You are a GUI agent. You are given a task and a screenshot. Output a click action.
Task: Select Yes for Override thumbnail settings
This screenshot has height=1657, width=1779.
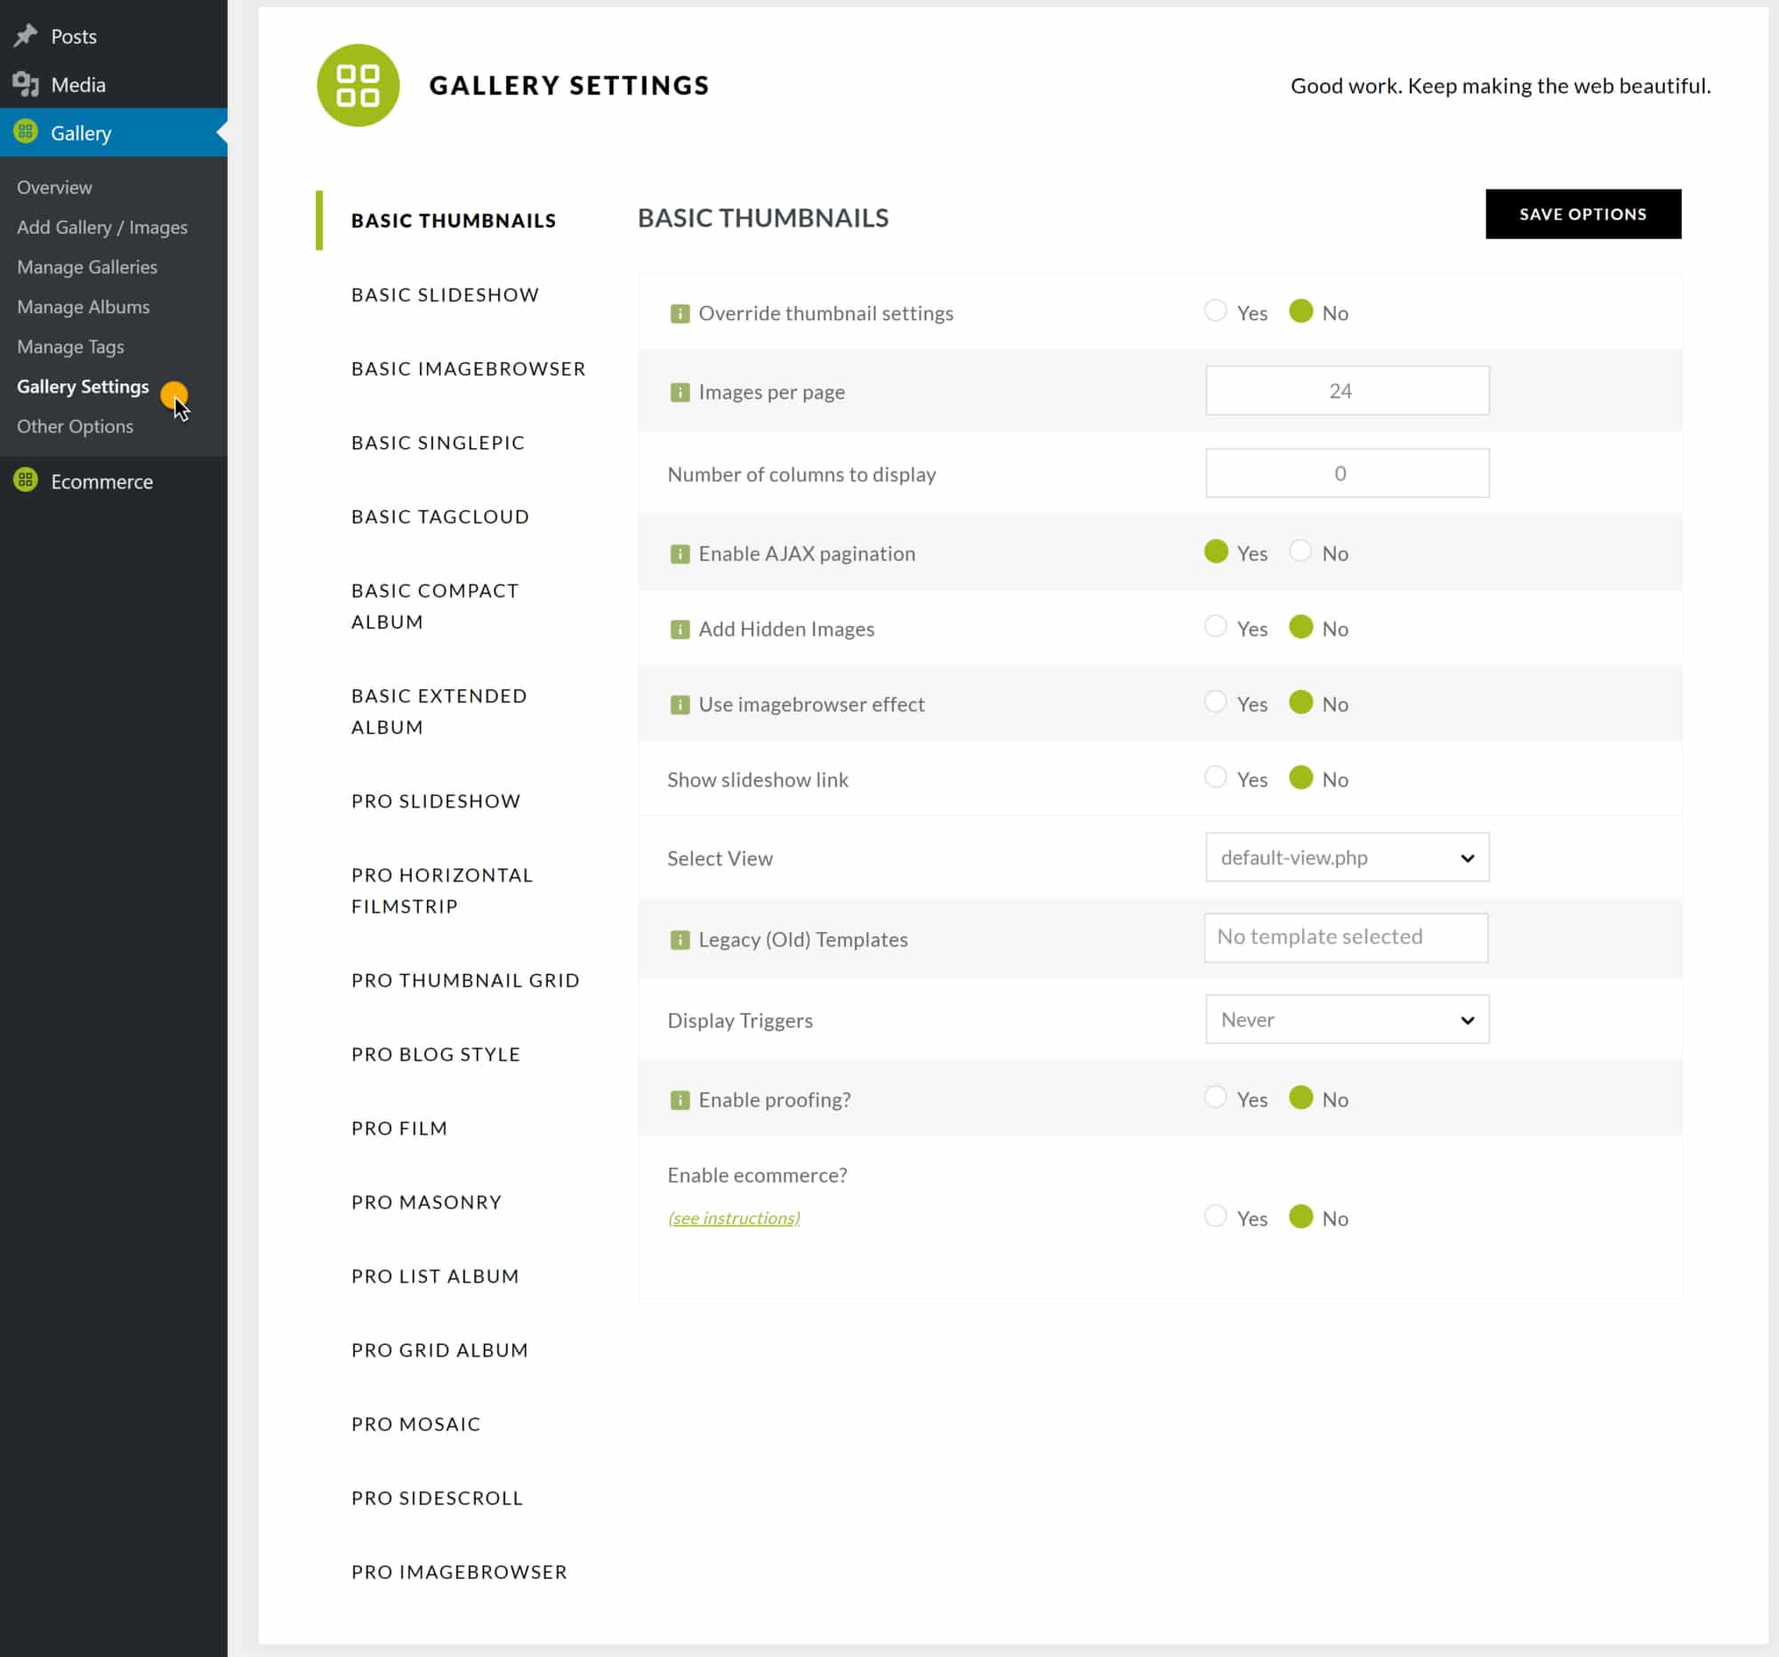click(x=1214, y=310)
